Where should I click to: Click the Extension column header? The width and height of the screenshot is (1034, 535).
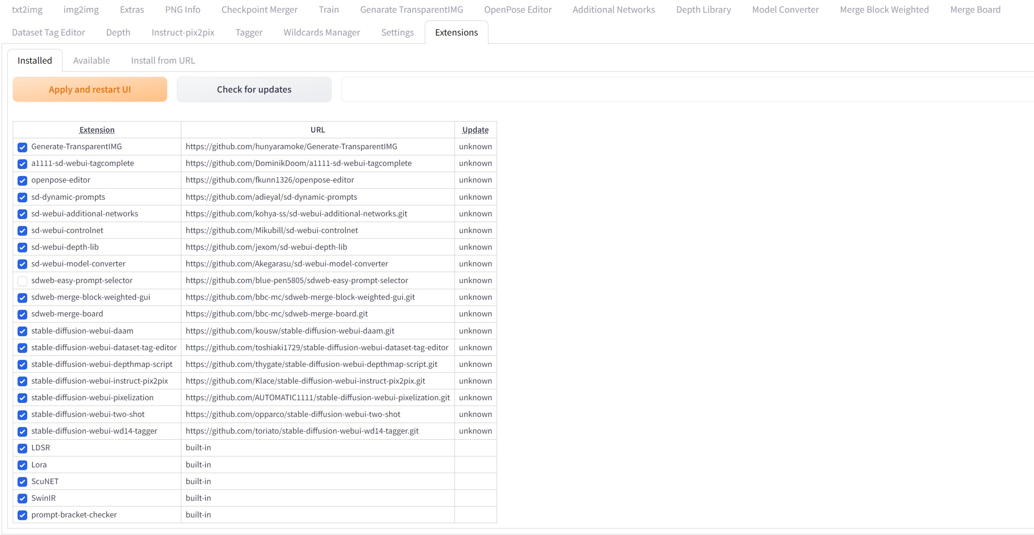[x=97, y=130]
